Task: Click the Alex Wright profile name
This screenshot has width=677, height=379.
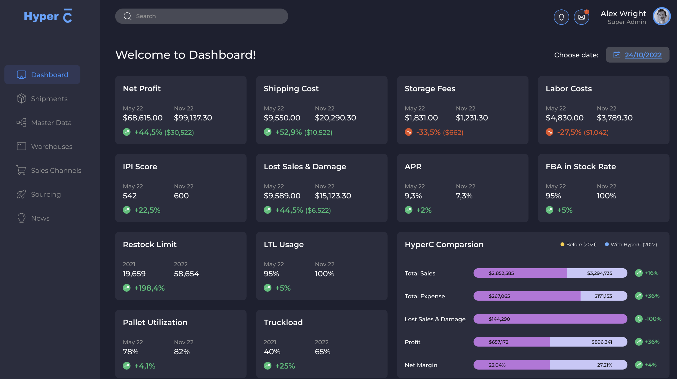Action: click(623, 14)
